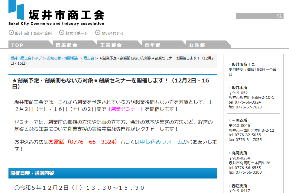The width and height of the screenshot is (289, 193).
Task: Click the 丸岡支所 sidebar entry
Action: (x=239, y=153)
